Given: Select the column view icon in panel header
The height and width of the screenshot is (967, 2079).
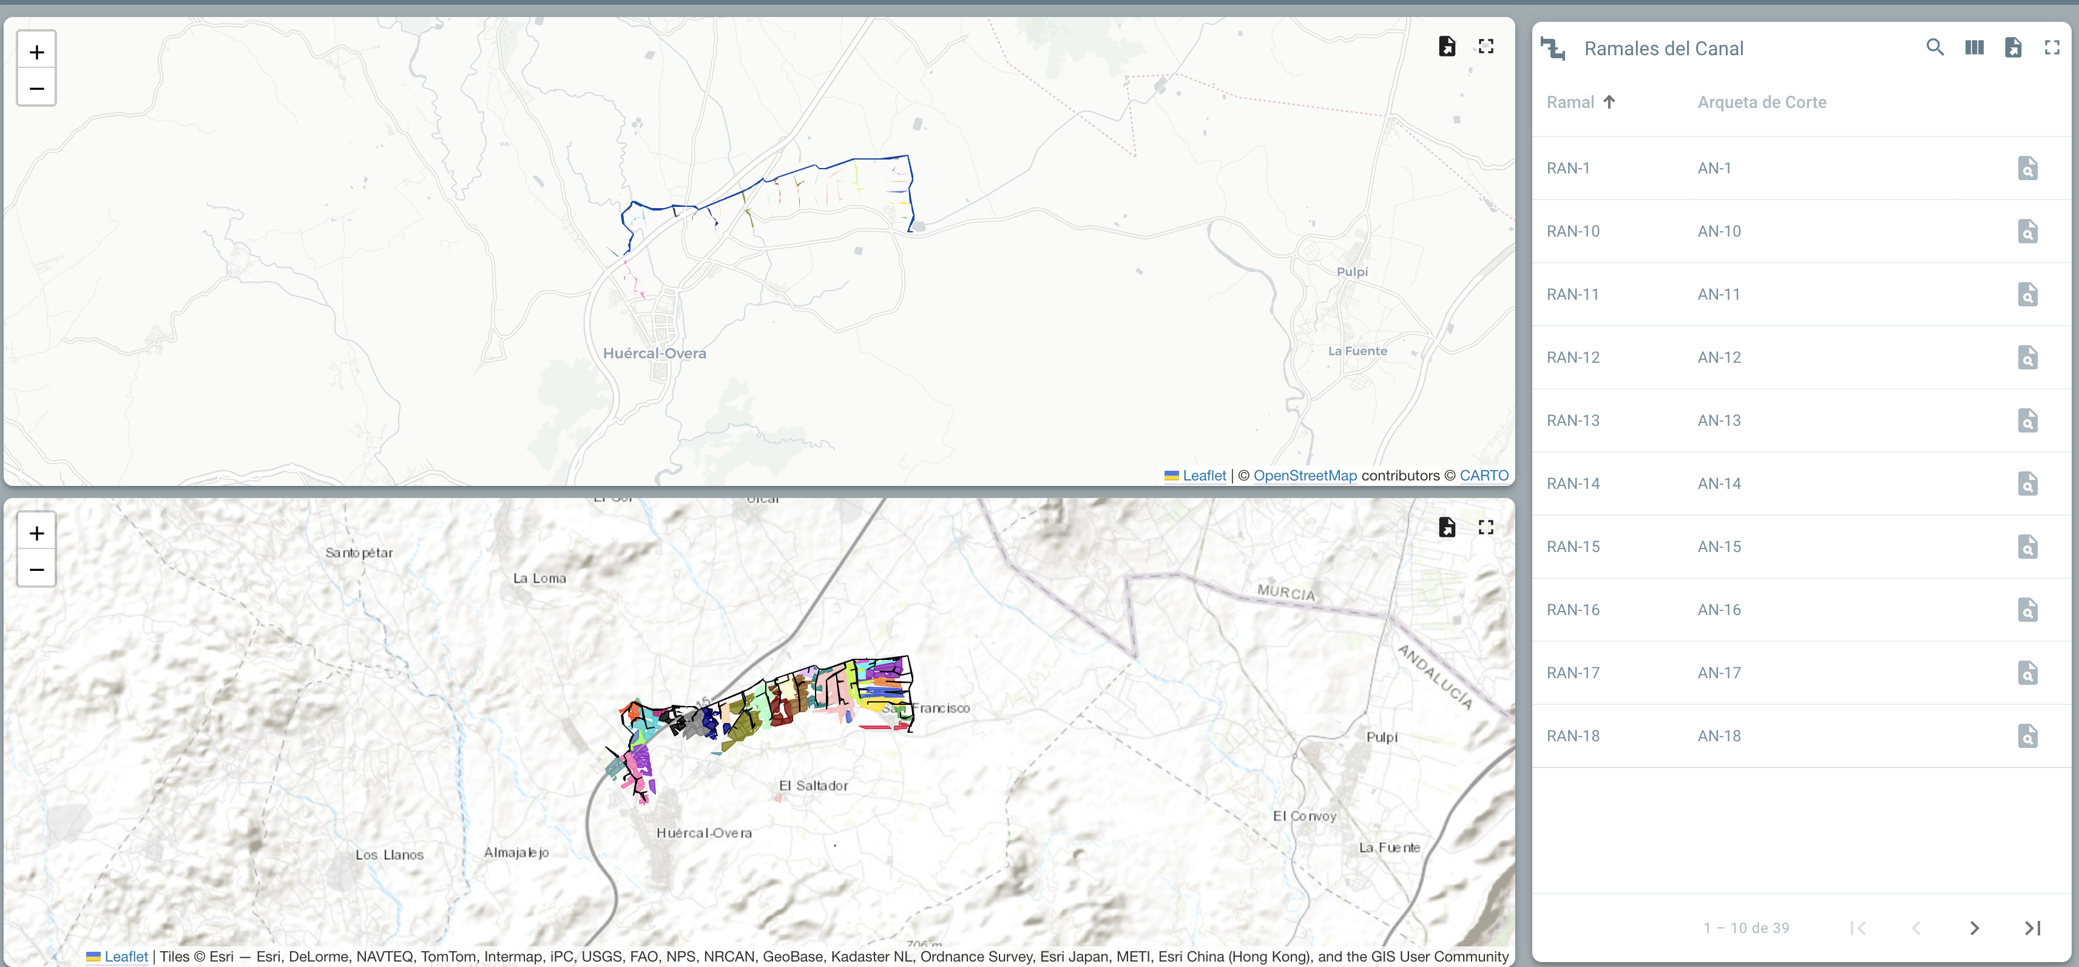Looking at the screenshot, I should (1974, 47).
